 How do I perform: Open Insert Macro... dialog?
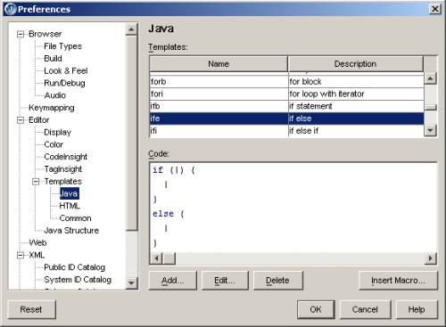(x=398, y=281)
